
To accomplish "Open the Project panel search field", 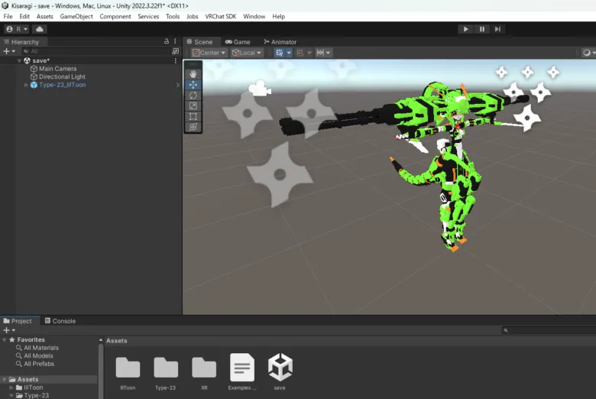I will click(550, 330).
